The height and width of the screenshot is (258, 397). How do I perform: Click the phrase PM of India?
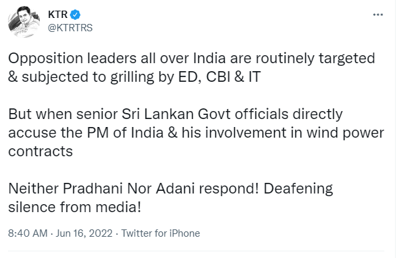[125, 133]
